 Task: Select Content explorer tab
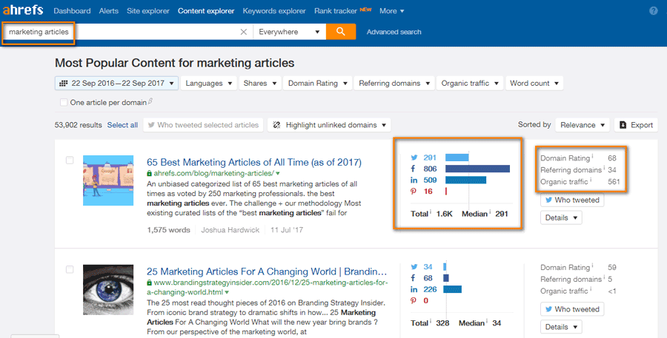[206, 10]
